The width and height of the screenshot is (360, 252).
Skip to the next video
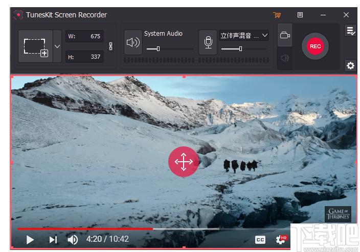[53, 240]
